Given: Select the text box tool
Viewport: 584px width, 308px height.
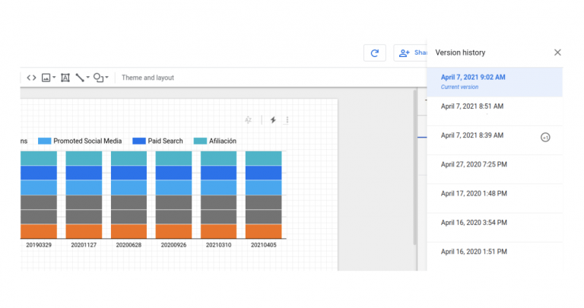Looking at the screenshot, I should point(65,78).
